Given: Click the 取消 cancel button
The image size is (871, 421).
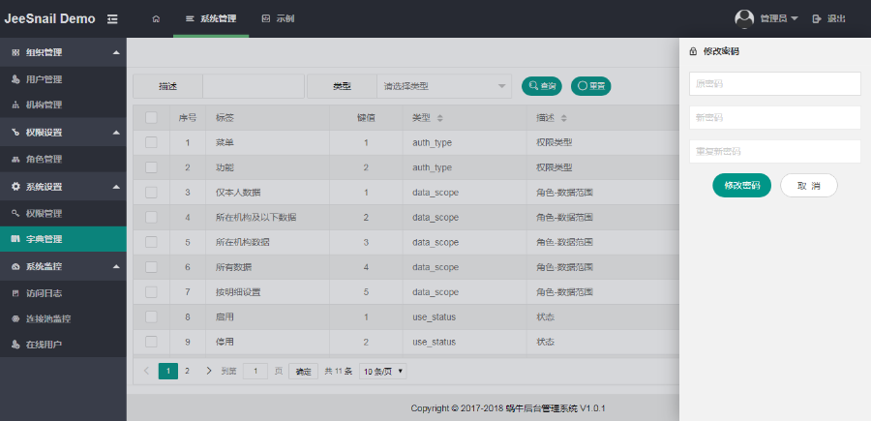Looking at the screenshot, I should (809, 186).
